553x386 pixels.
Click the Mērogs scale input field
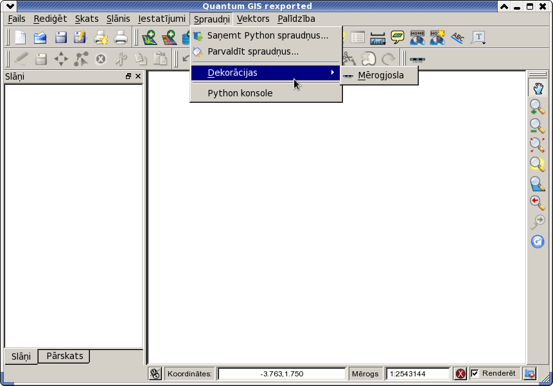pyautogui.click(x=418, y=374)
